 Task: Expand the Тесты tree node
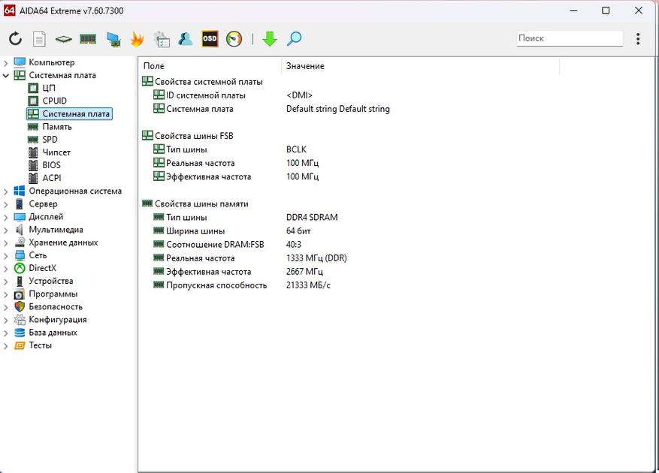(x=5, y=346)
